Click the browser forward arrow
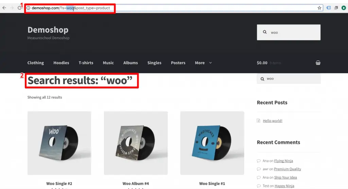Image resolution: width=348 pixels, height=189 pixels. [12, 8]
